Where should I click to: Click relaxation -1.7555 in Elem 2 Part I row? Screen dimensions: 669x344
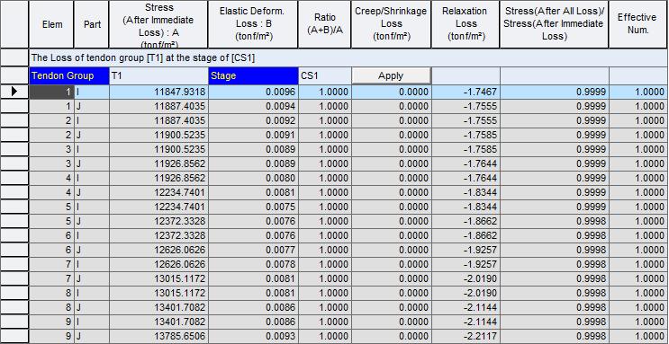(466, 120)
